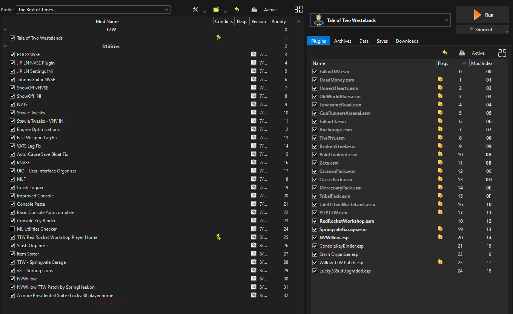
Task: Sort mods by the Version column header
Action: pyautogui.click(x=259, y=22)
